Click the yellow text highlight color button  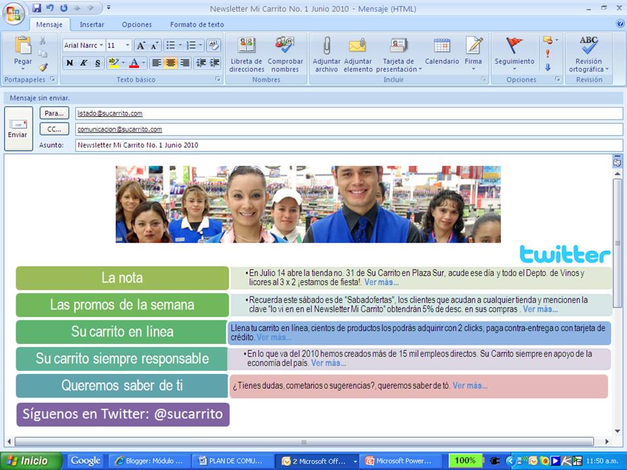114,63
